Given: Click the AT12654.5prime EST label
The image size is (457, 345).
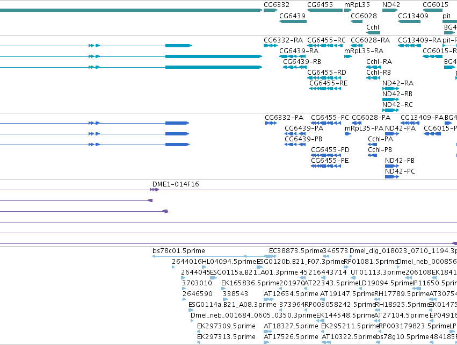Looking at the screenshot, I should [291, 294].
